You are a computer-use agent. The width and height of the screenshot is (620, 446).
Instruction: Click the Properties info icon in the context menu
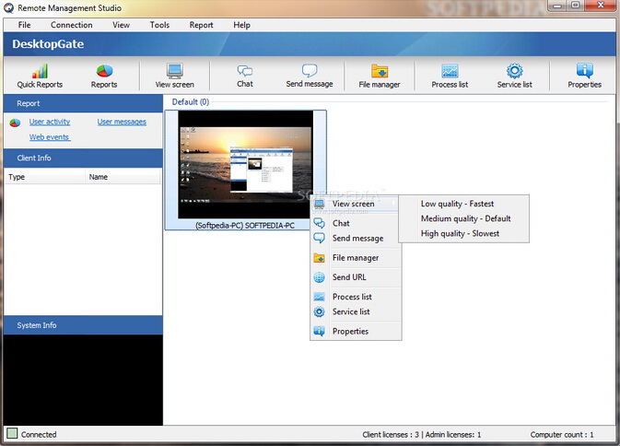click(x=319, y=331)
